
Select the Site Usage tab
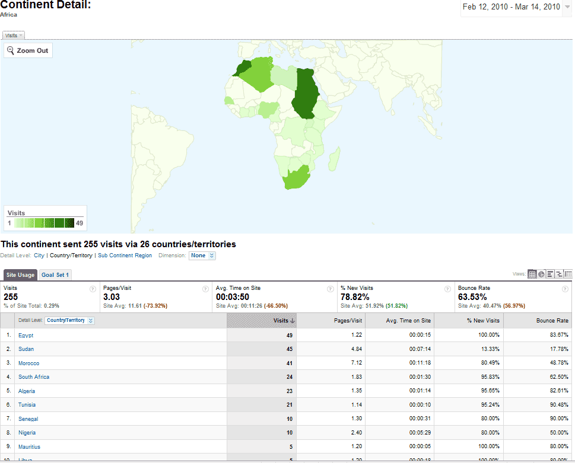[20, 274]
